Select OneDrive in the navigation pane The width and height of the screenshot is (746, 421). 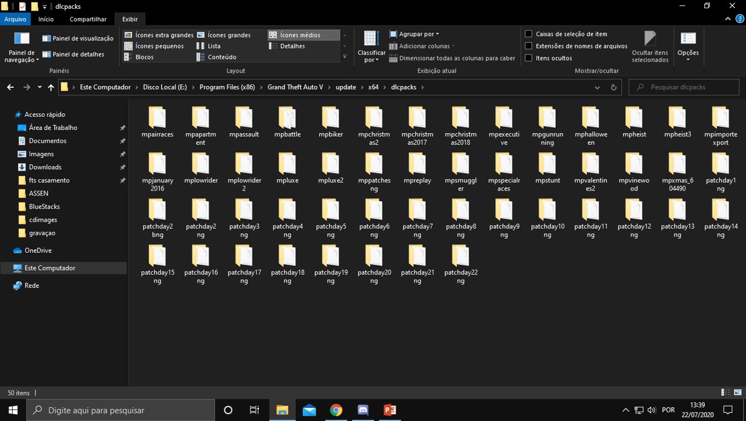click(38, 251)
